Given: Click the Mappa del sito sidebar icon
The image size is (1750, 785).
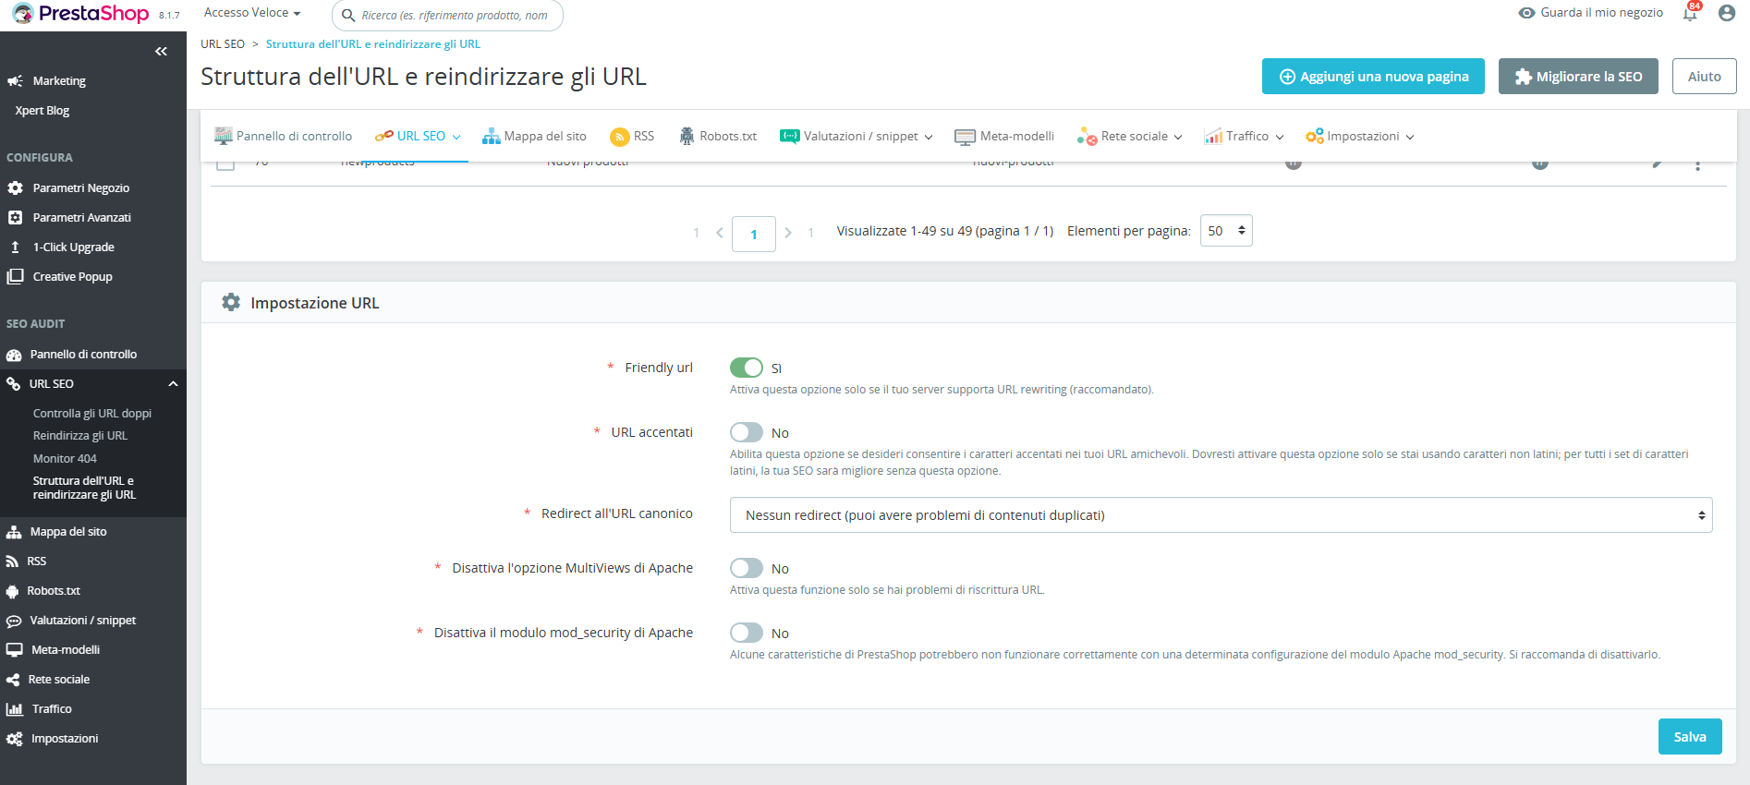Looking at the screenshot, I should 14,532.
